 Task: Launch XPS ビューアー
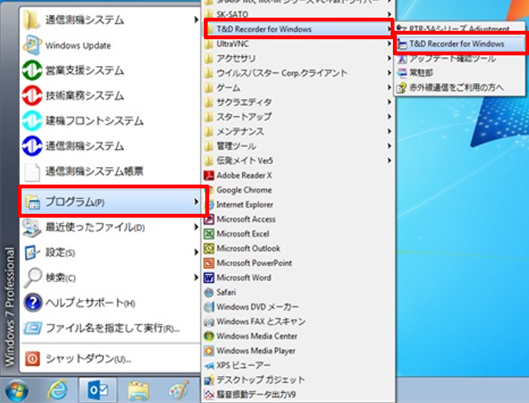298,365
